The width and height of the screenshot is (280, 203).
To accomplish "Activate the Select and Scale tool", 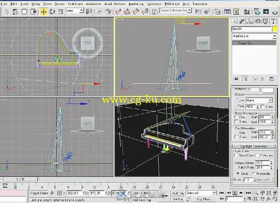I will pos(61,12).
